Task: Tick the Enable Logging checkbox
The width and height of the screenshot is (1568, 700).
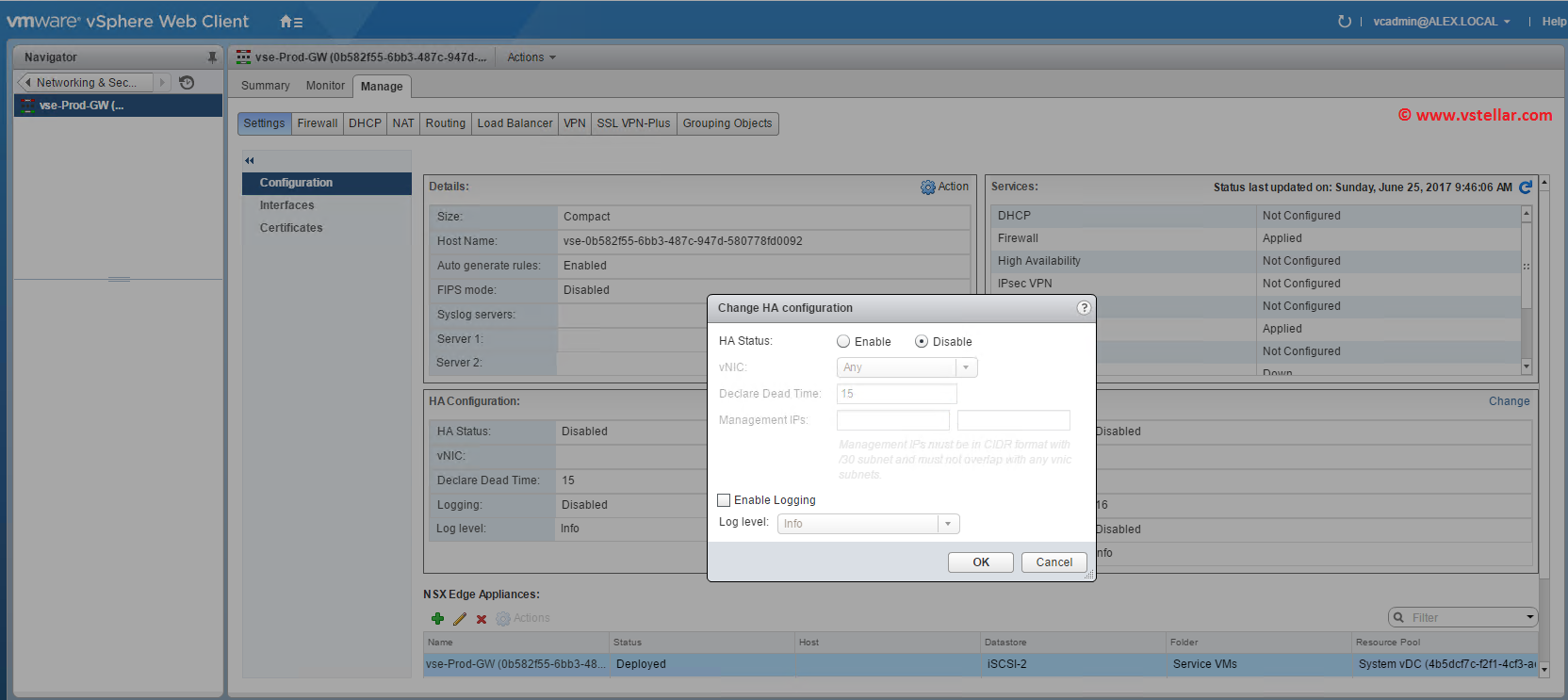Action: [x=724, y=500]
